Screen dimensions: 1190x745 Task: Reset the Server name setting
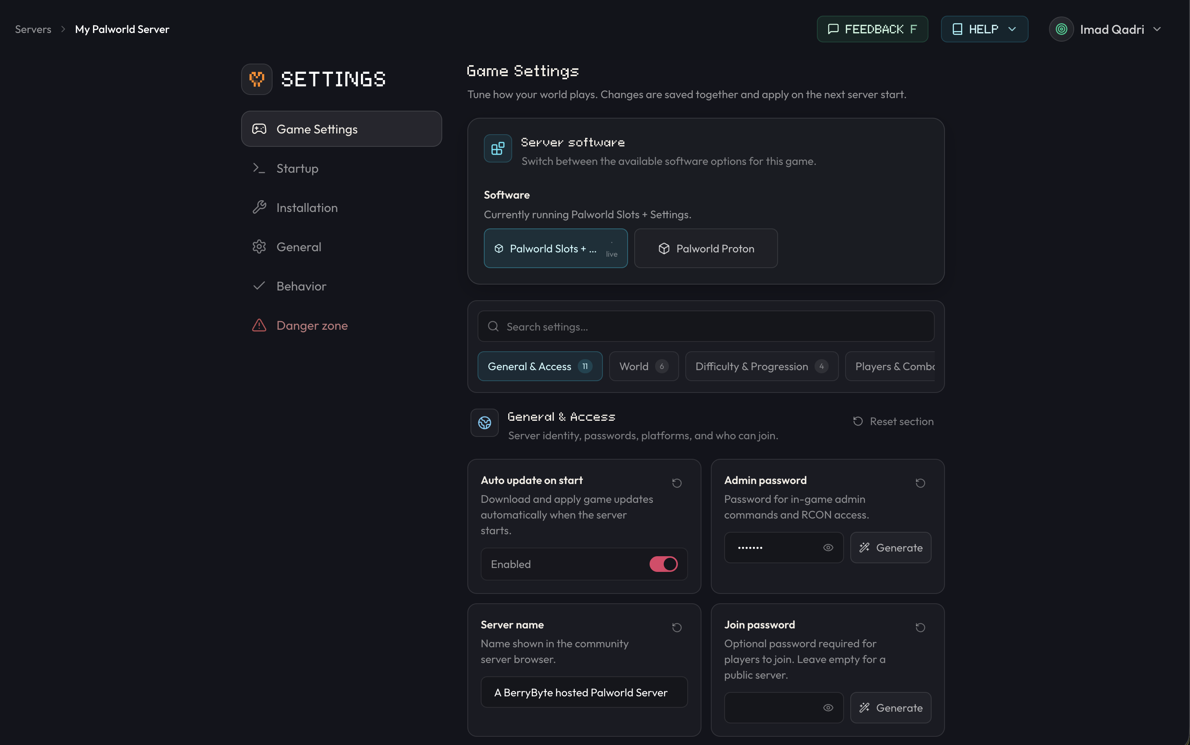[677, 627]
